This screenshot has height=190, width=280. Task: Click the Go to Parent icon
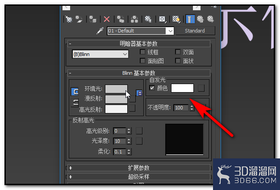(x=201, y=19)
